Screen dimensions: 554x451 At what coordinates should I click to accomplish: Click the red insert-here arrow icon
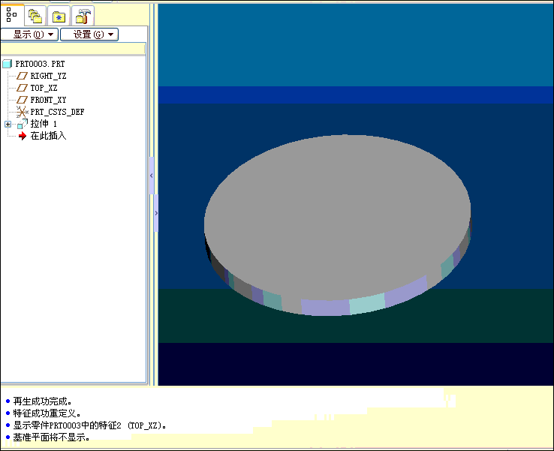(23, 136)
